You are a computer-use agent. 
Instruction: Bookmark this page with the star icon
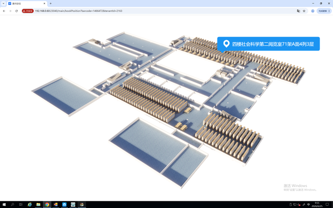(304, 11)
